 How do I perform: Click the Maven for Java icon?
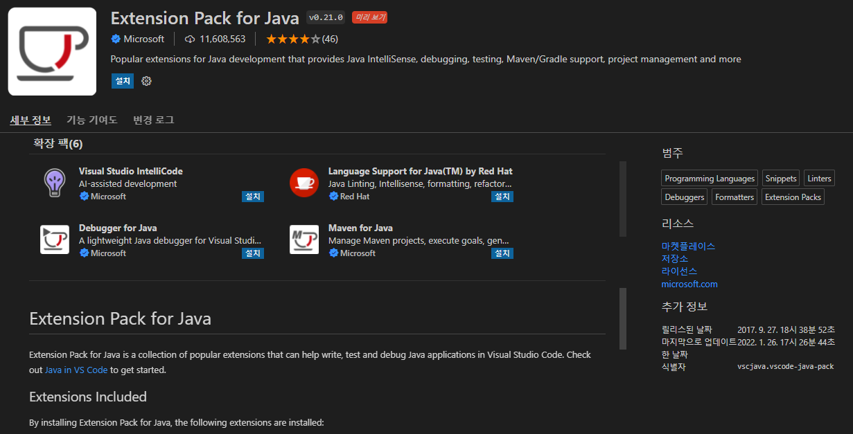click(304, 239)
